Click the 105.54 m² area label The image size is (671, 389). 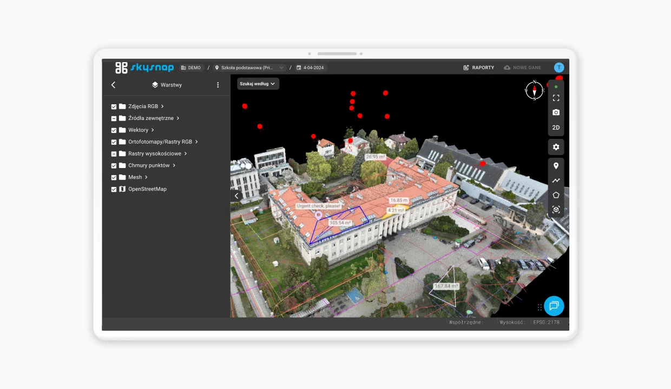(340, 223)
